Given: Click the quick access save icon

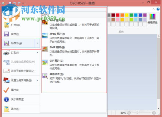Looking at the screenshot, I should coord(10,3).
